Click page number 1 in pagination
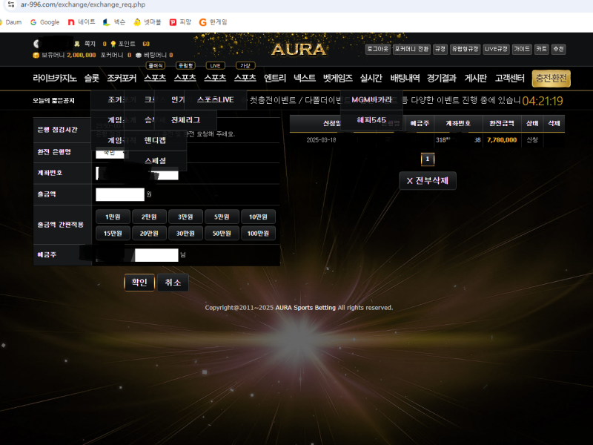This screenshot has width=593, height=445. (428, 159)
